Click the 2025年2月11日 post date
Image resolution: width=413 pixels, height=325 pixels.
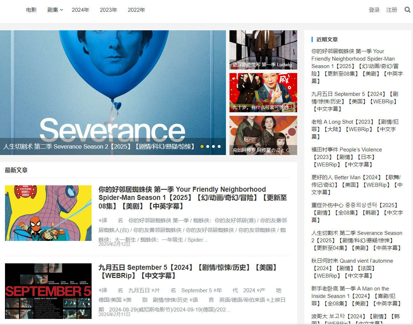[114, 314]
